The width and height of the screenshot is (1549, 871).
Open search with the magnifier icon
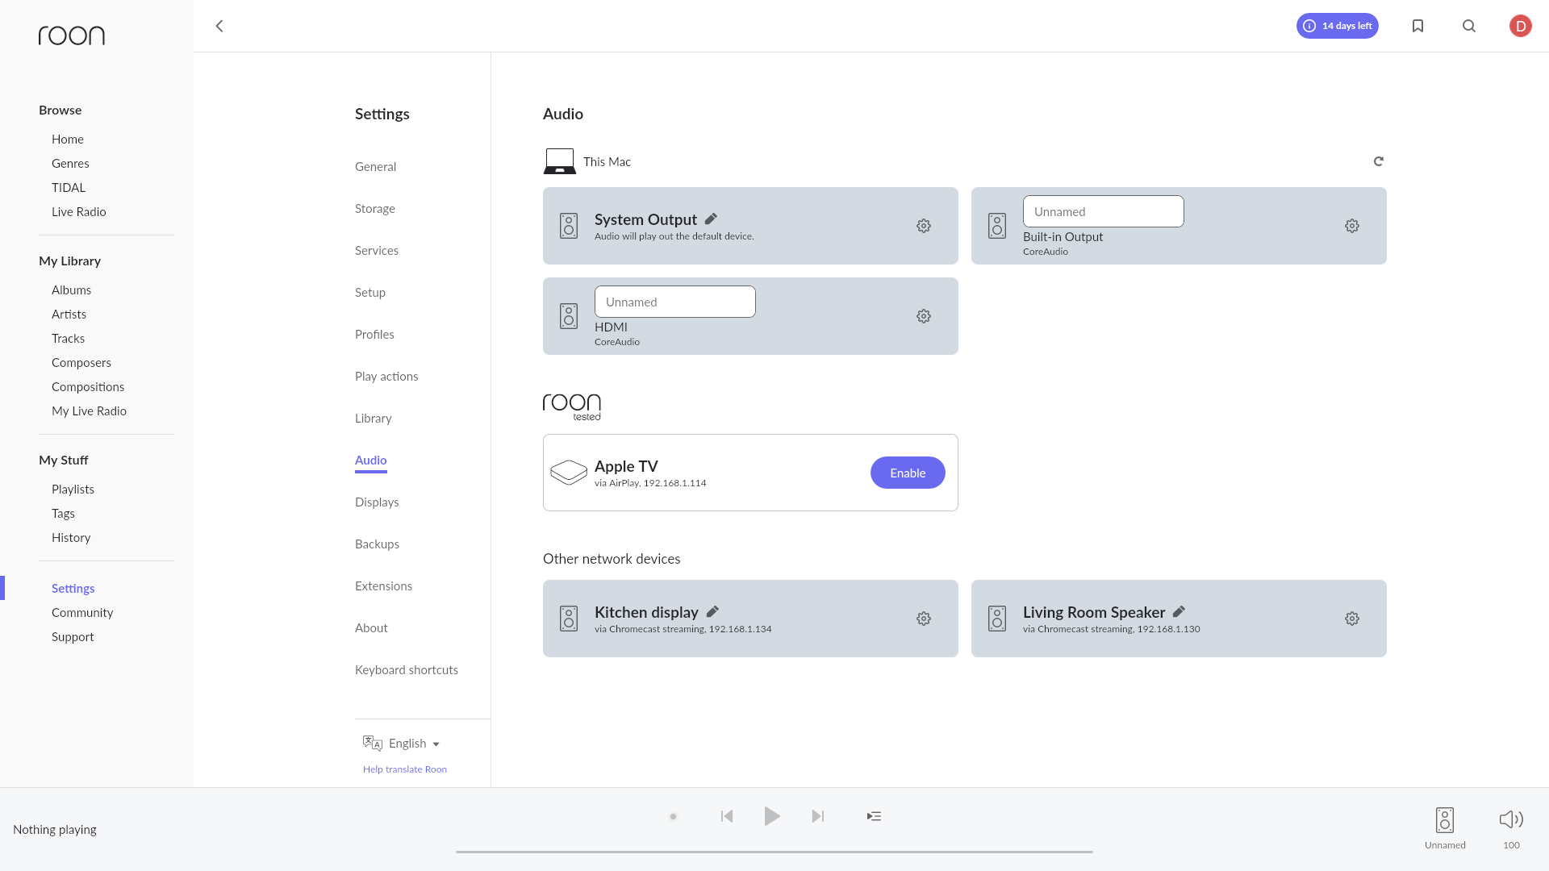click(x=1469, y=26)
